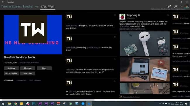Click the compose tweet pencil icon

169,6
